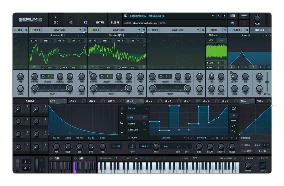The height and width of the screenshot is (186, 284).
Task: Open the preset name dropdown arrow
Action: point(213,16)
